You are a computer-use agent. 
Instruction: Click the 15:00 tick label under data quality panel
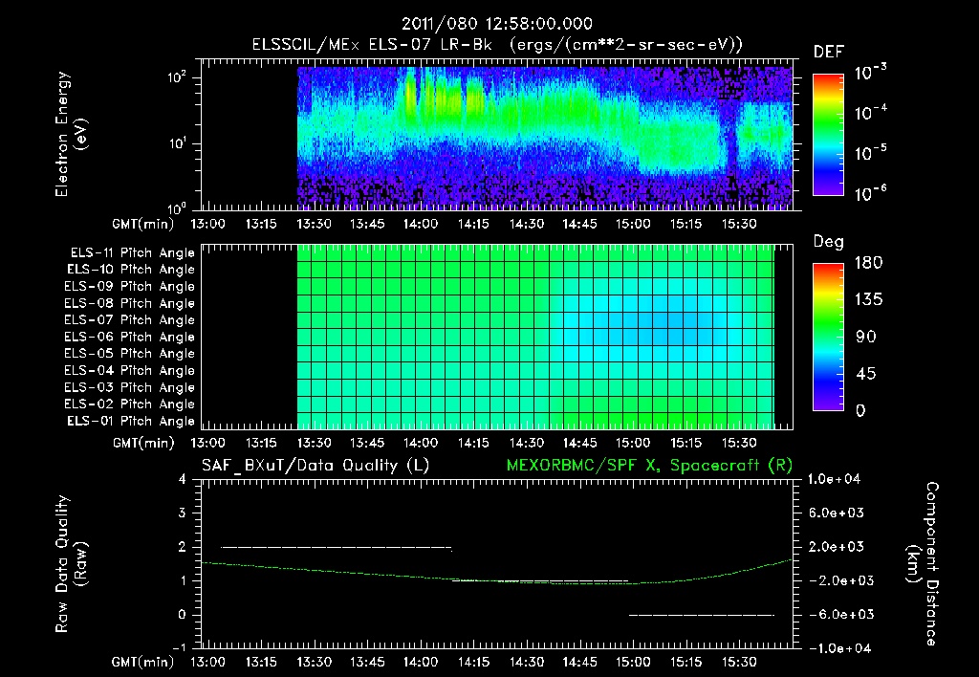633,662
